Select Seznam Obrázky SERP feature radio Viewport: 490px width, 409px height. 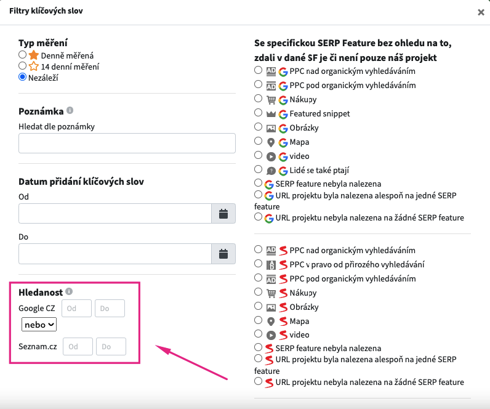(x=258, y=306)
